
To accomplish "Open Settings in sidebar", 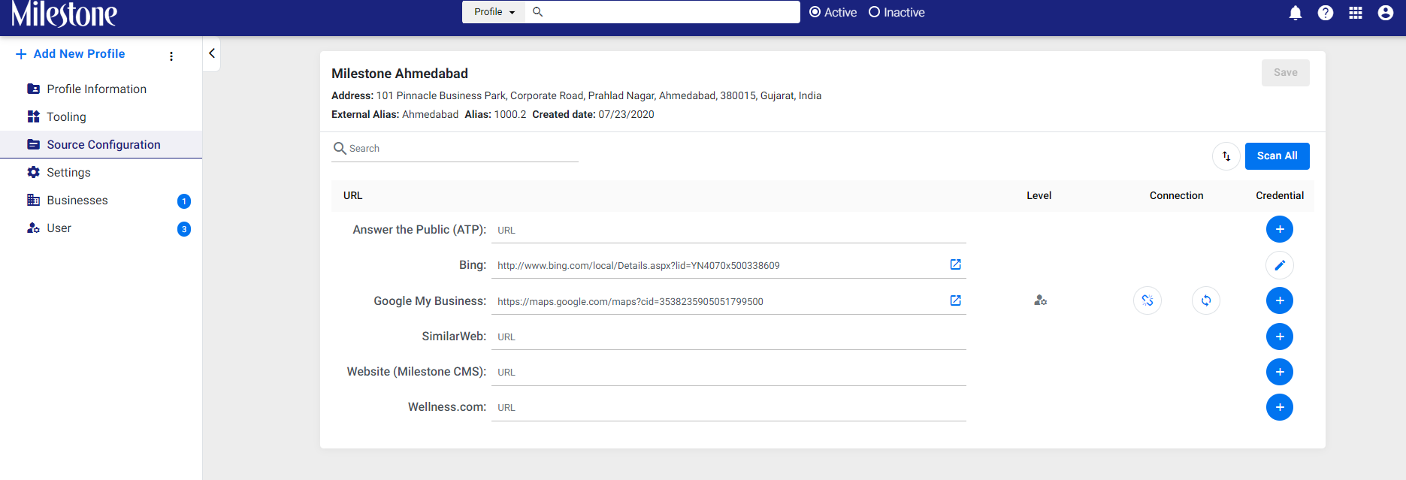I will 101,172.
